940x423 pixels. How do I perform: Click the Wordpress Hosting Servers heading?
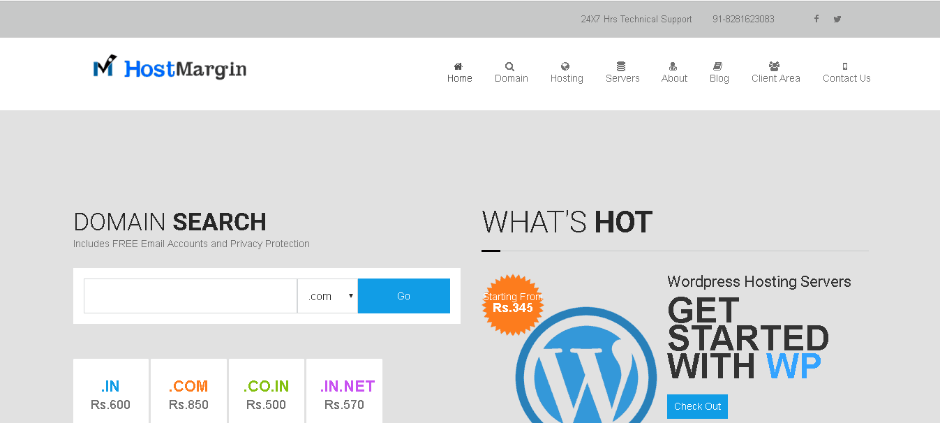point(759,281)
